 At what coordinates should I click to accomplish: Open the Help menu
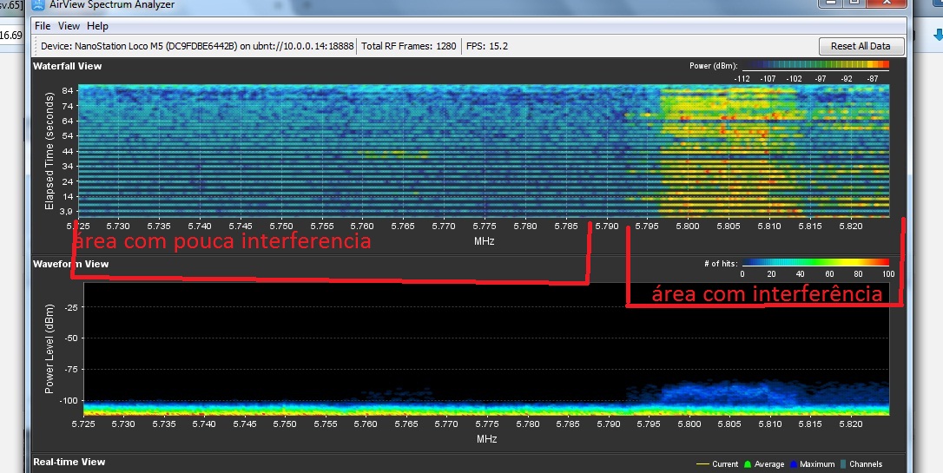(x=98, y=26)
